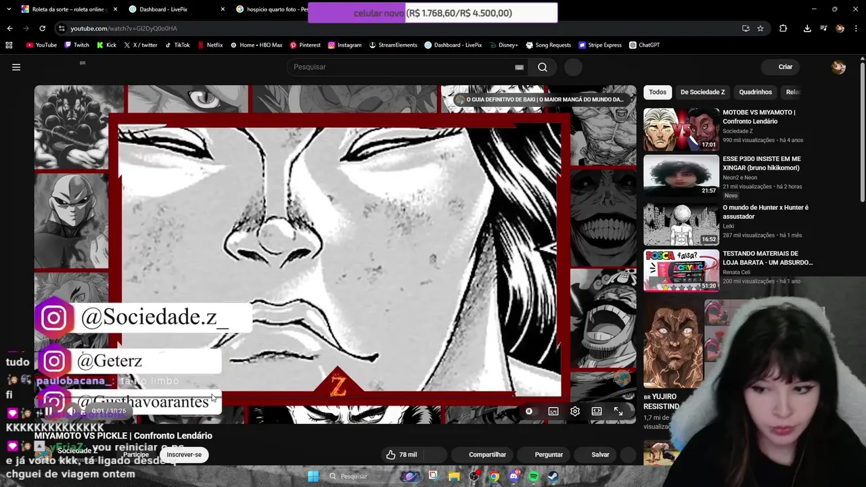Open the O GUIA DEFINITIVO DE BAKI info card

tap(539, 99)
